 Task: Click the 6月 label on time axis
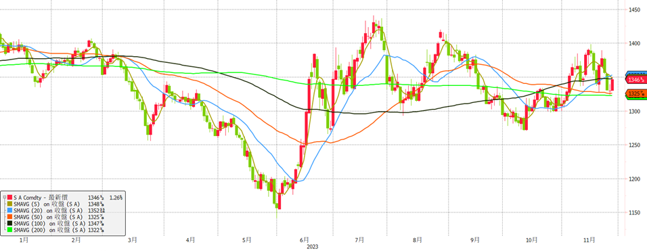(x=304, y=239)
